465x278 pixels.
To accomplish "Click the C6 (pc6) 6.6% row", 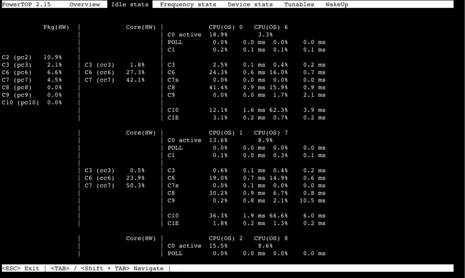I will pyautogui.click(x=32, y=73).
